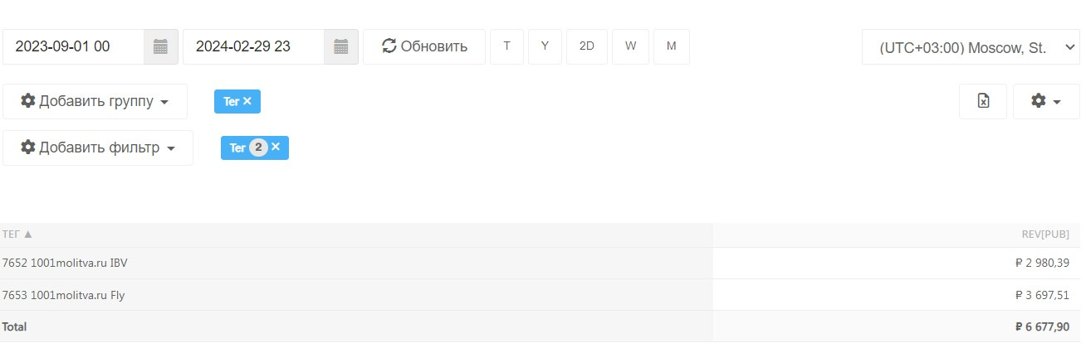Select the 7653 1001molitva.ru Fly row

(x=64, y=295)
